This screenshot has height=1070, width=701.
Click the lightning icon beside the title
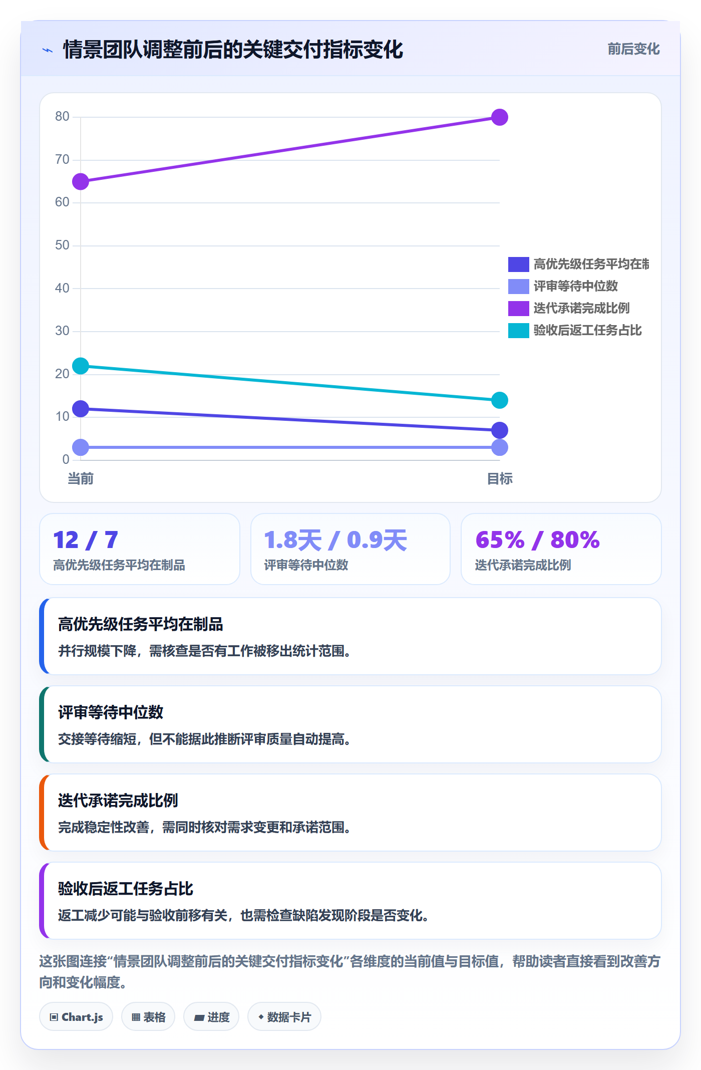click(x=48, y=50)
